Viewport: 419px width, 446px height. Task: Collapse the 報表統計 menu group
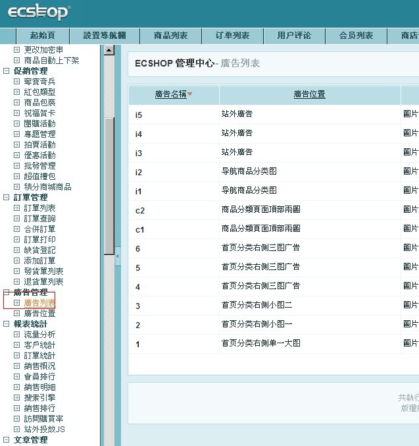(7, 324)
